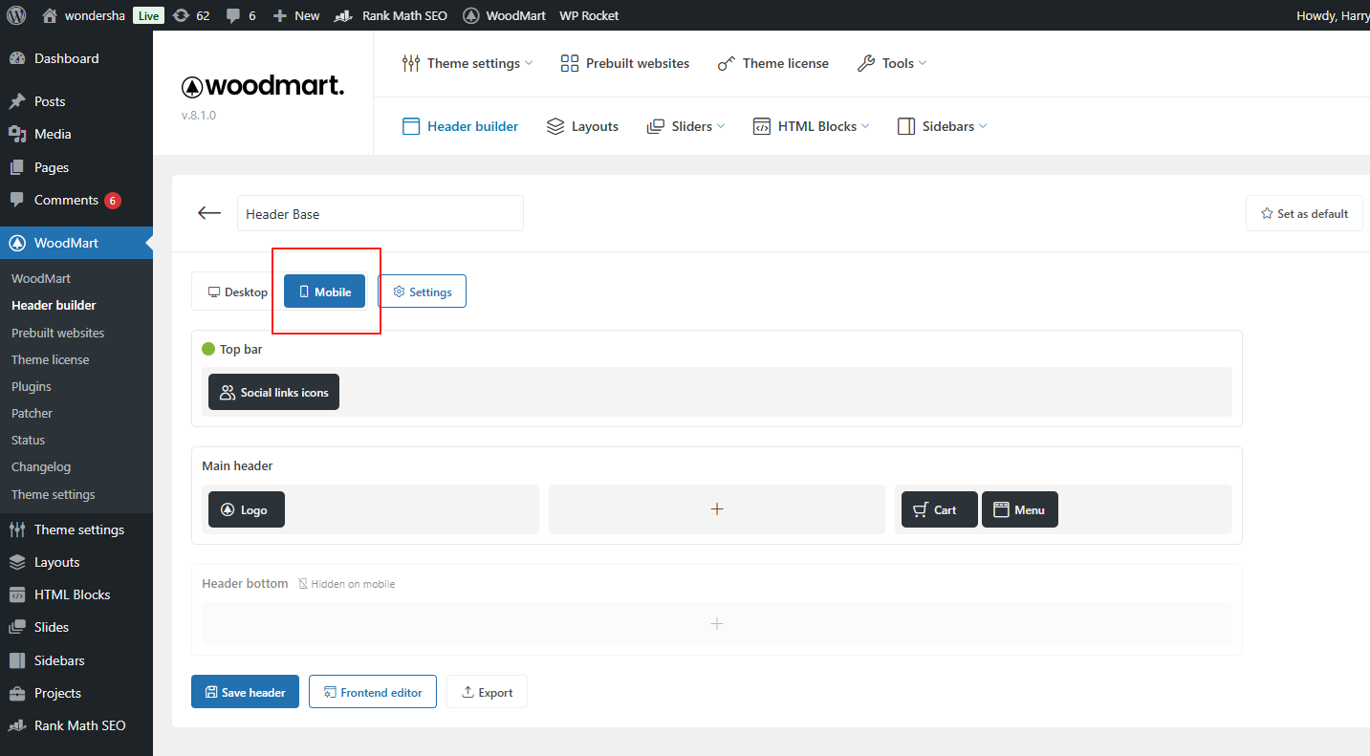Viewport: 1370px width, 756px height.
Task: Click the Header Base name field
Action: 381,213
